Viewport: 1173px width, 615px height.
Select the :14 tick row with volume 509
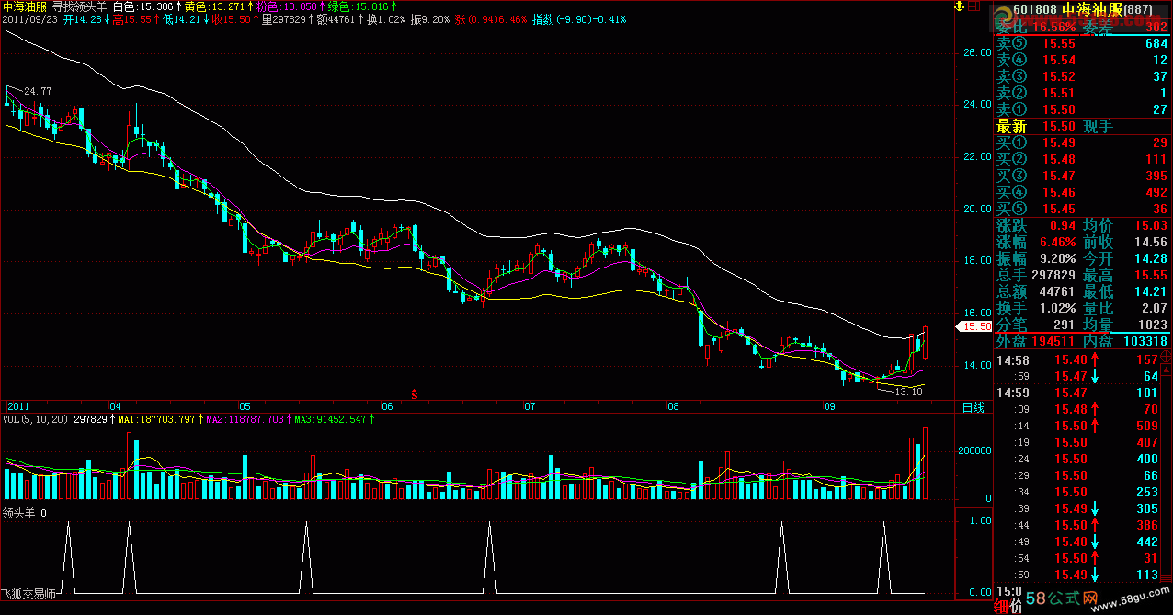coord(1078,426)
